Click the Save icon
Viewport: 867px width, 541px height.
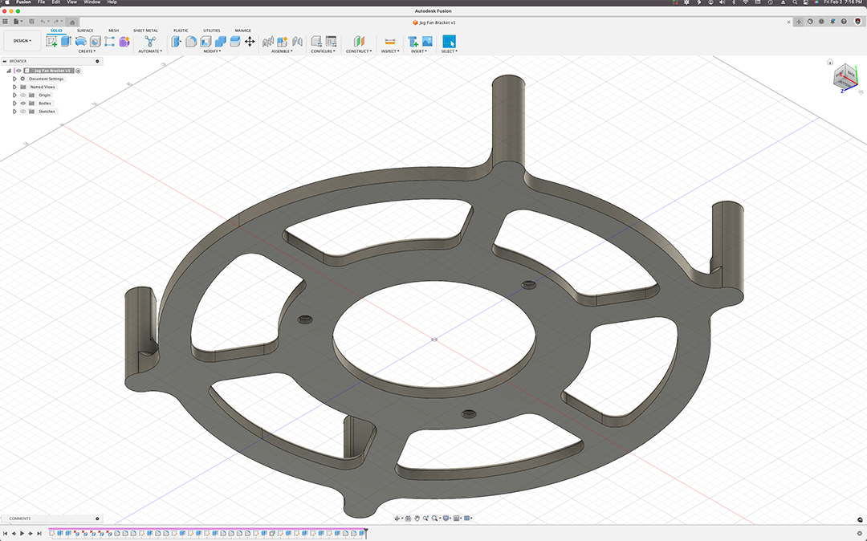point(31,22)
